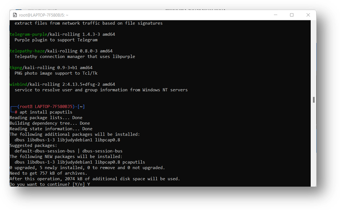Click the 'Need to get 757 kB' line
This screenshot has height=210, width=340.
coord(48,173)
